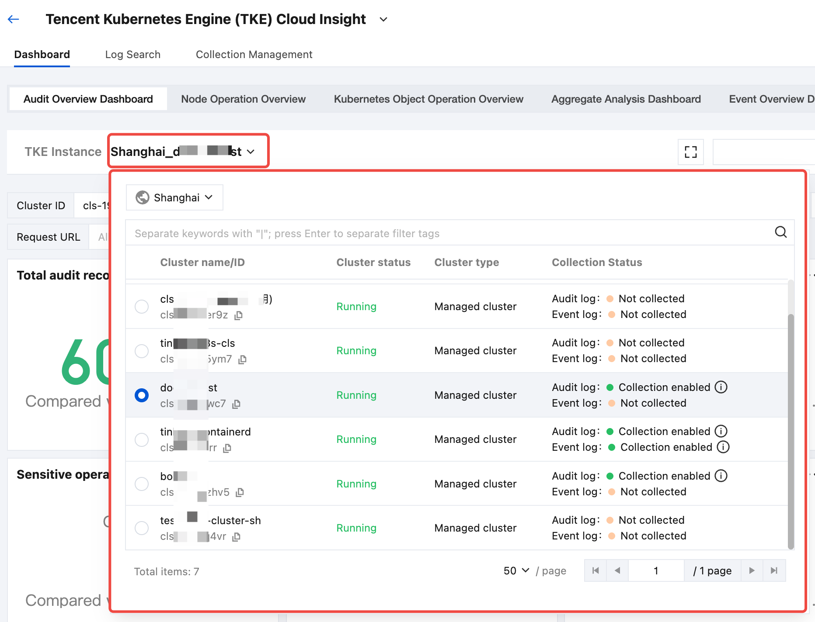Screen dimensions: 815x622
Task: Switch to Log Search tab
Action: point(132,55)
